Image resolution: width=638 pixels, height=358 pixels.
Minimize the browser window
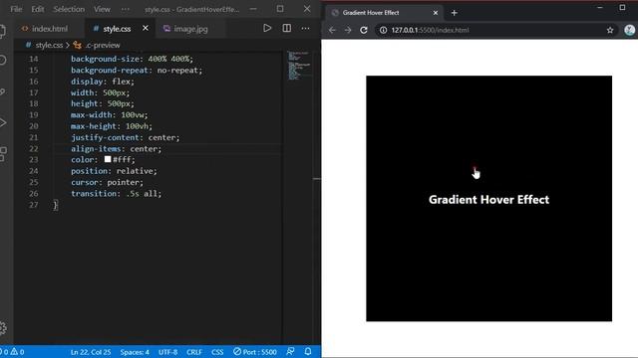[600, 8]
